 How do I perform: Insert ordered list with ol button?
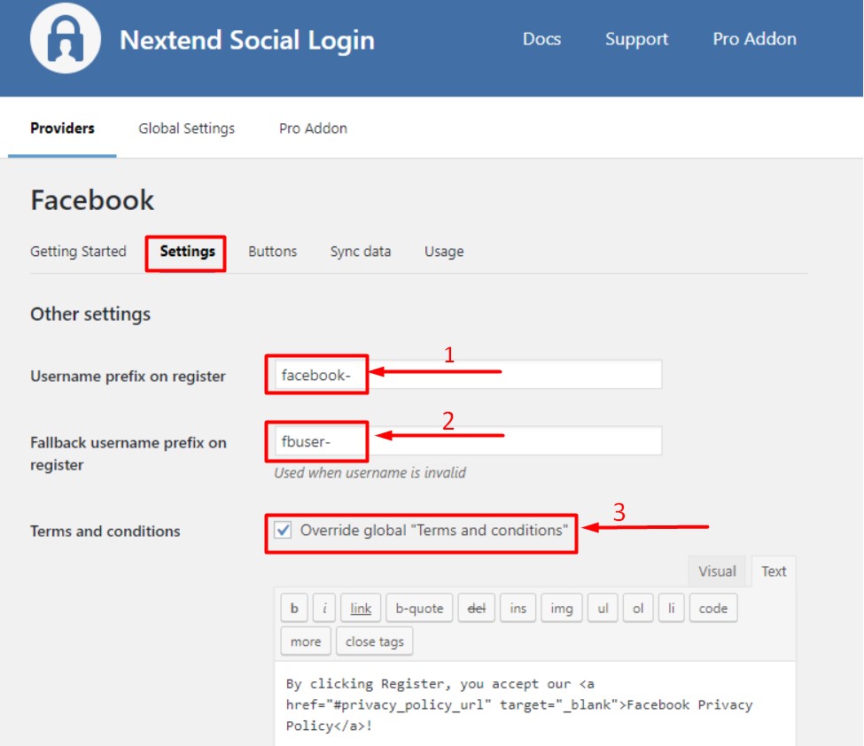[638, 609]
